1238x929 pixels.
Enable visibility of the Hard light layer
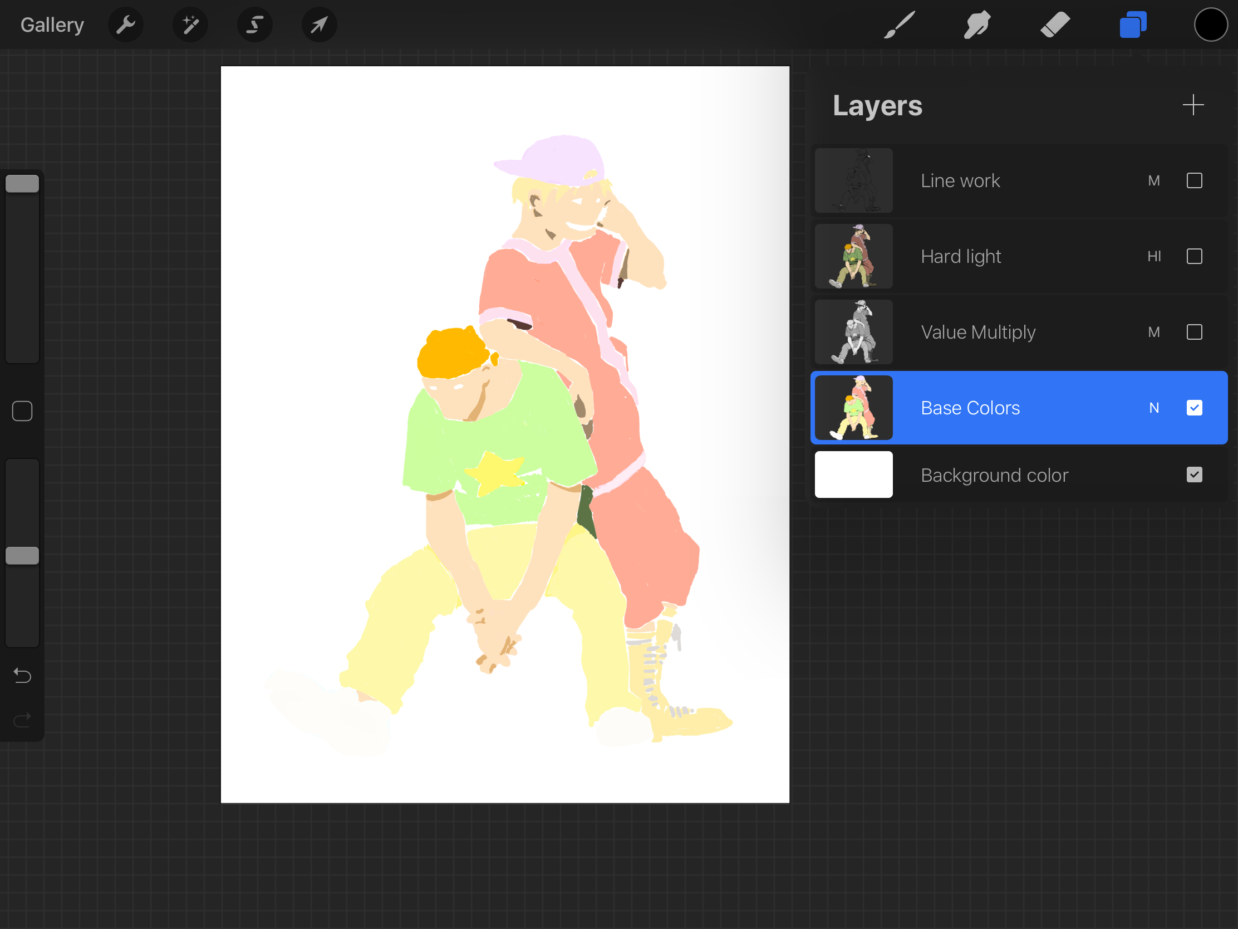coord(1194,256)
